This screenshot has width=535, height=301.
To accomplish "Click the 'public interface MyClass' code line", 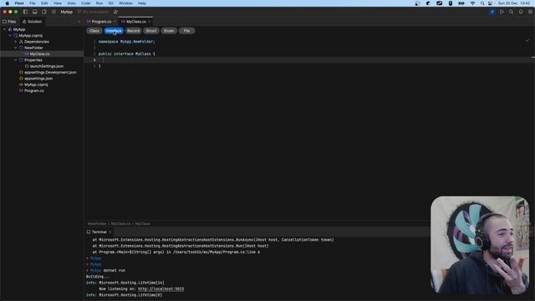I will pyautogui.click(x=126, y=54).
